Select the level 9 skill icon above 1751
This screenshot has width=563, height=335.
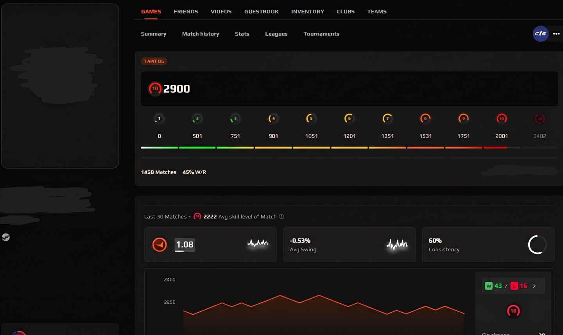(464, 118)
